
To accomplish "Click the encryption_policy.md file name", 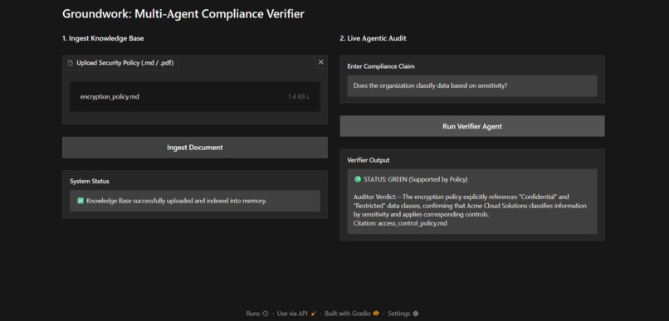I will tap(110, 97).
